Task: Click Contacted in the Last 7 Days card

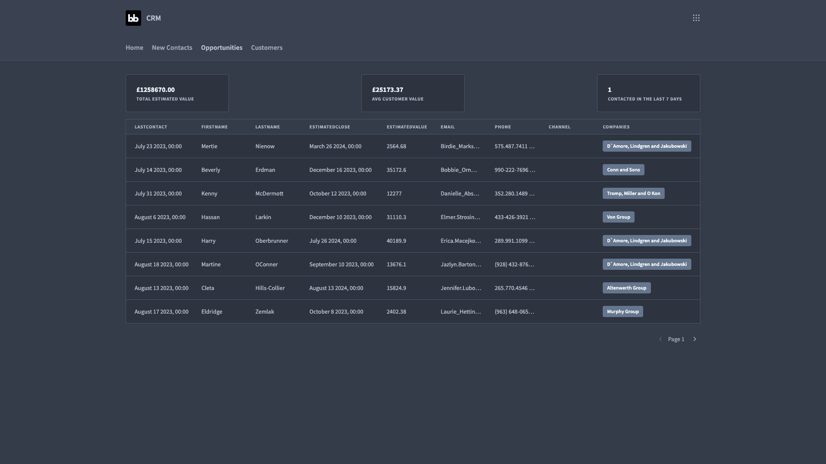Action: click(649, 93)
